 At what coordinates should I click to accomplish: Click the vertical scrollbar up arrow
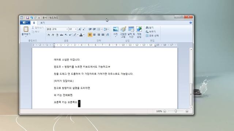(x=191, y=49)
